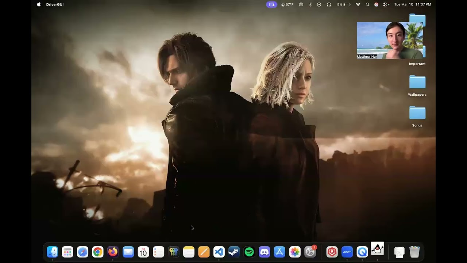Open the headphones audio menu bar icon
This screenshot has width=467, height=263.
click(329, 4)
